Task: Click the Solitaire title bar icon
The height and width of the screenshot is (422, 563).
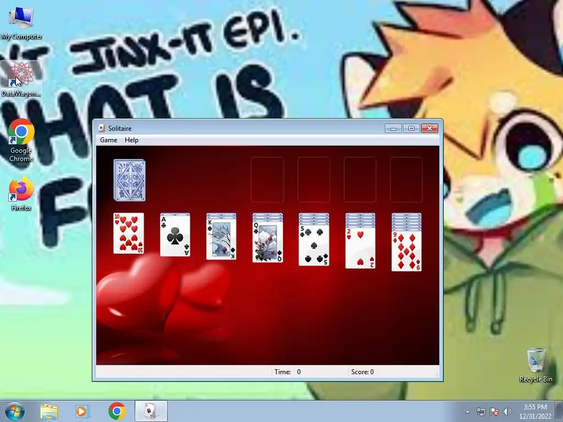Action: pyautogui.click(x=102, y=129)
